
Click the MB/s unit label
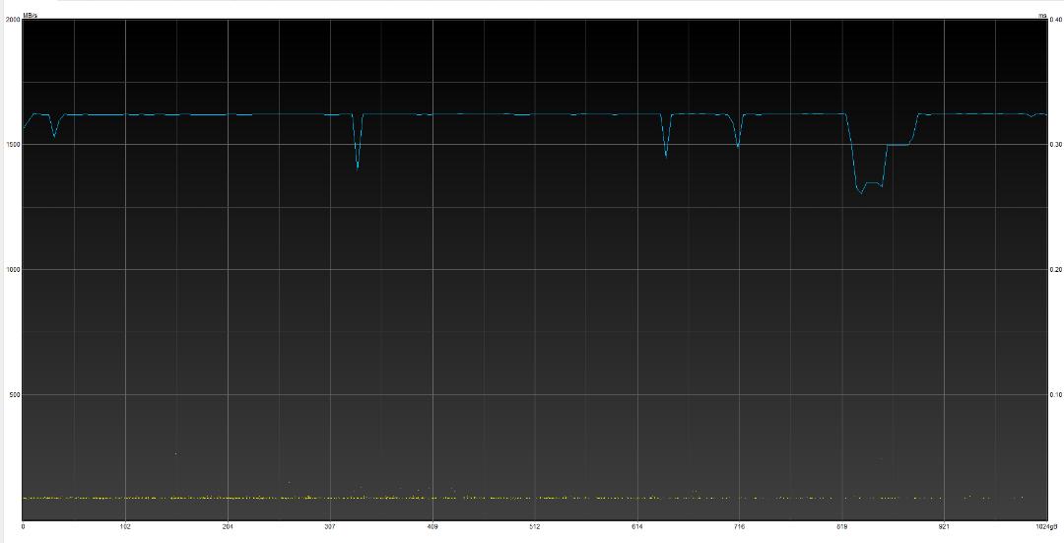pyautogui.click(x=31, y=15)
